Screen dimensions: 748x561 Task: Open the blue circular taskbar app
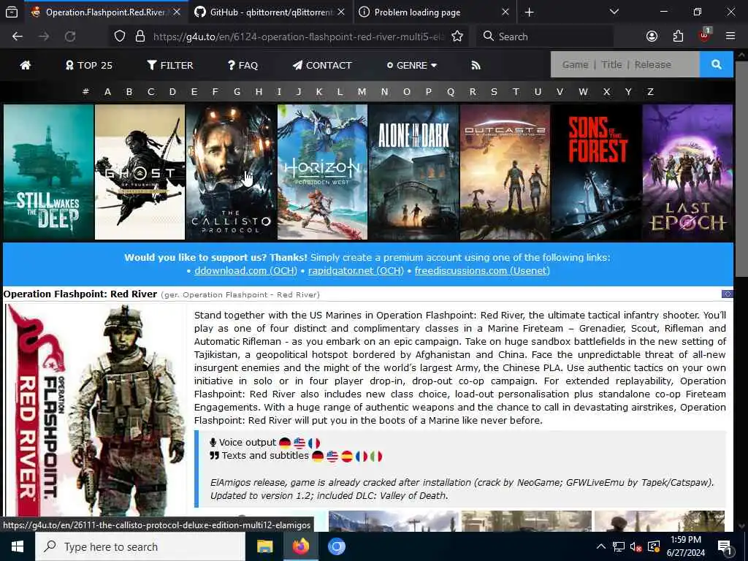coord(336,546)
